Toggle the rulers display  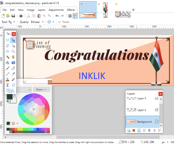pyautogui.click(x=75, y=16)
